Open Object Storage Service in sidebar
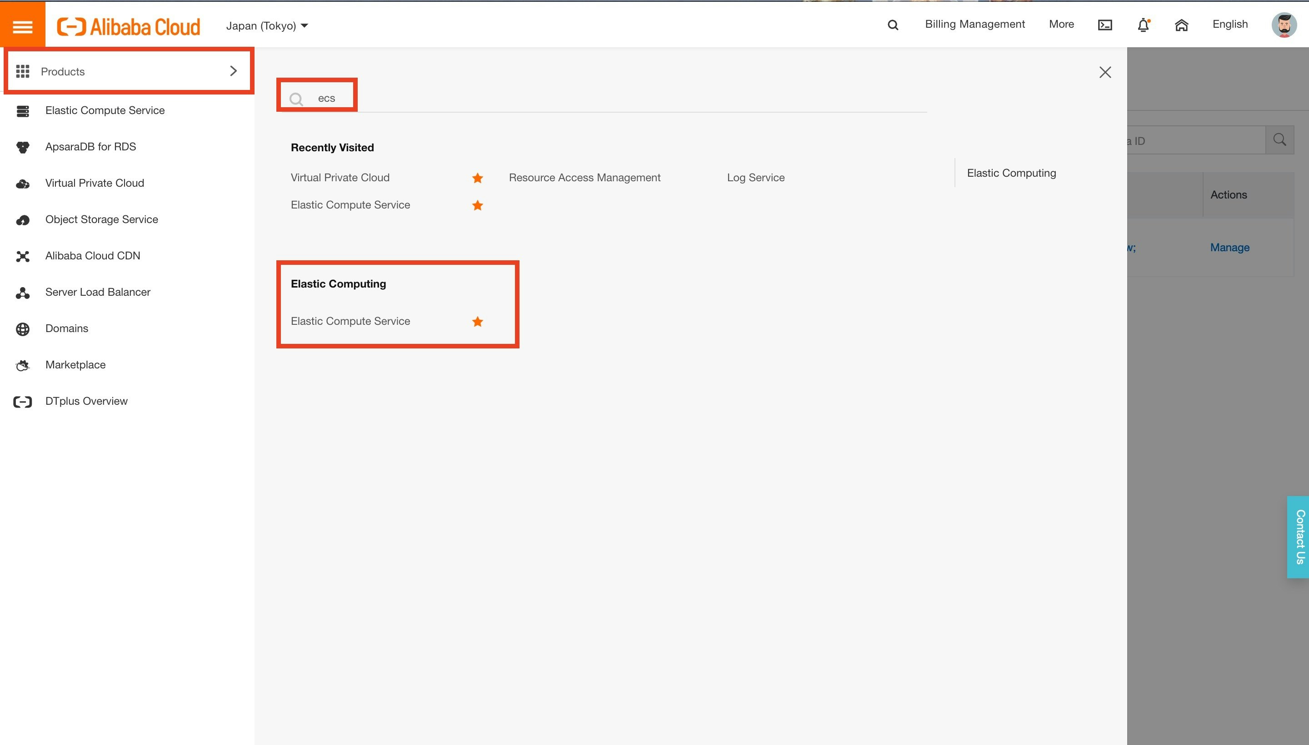 tap(101, 219)
